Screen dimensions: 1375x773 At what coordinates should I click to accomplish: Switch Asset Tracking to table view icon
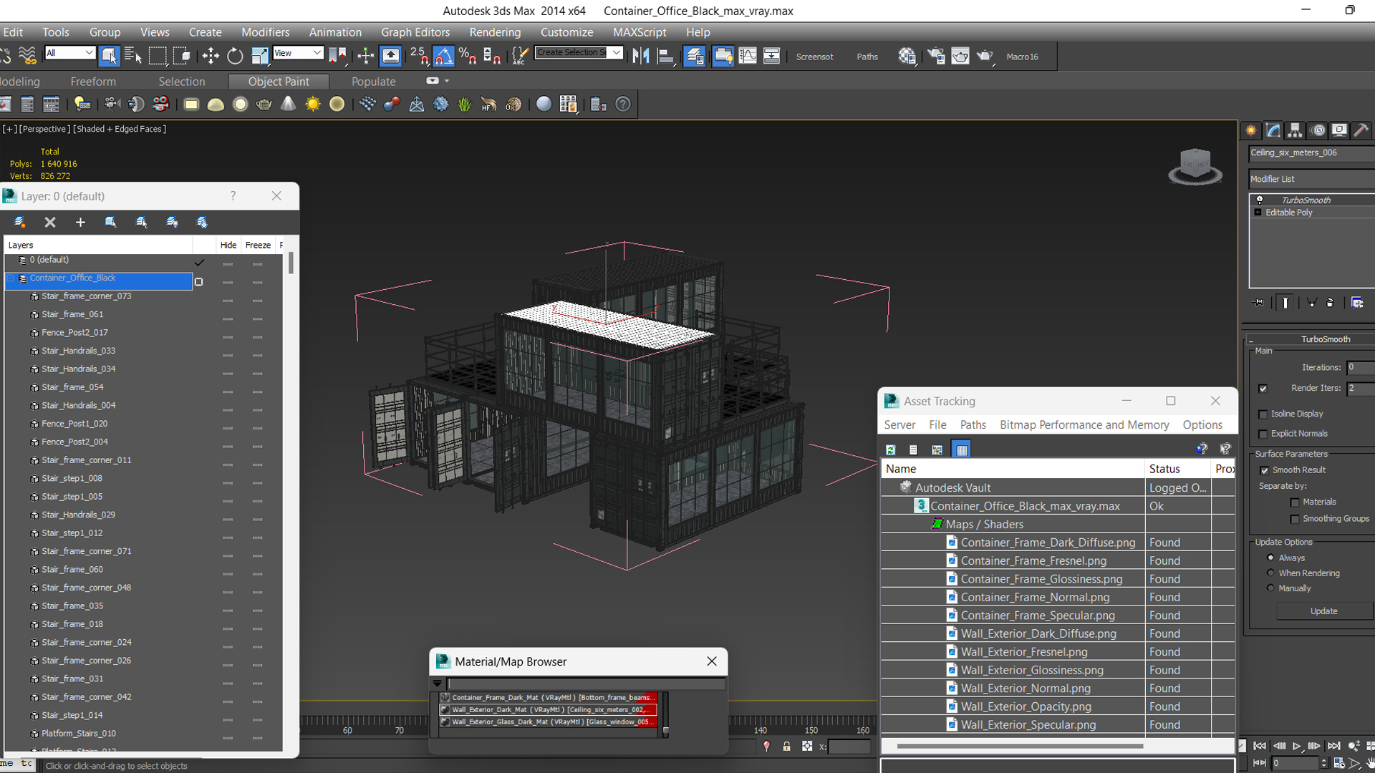pyautogui.click(x=962, y=449)
